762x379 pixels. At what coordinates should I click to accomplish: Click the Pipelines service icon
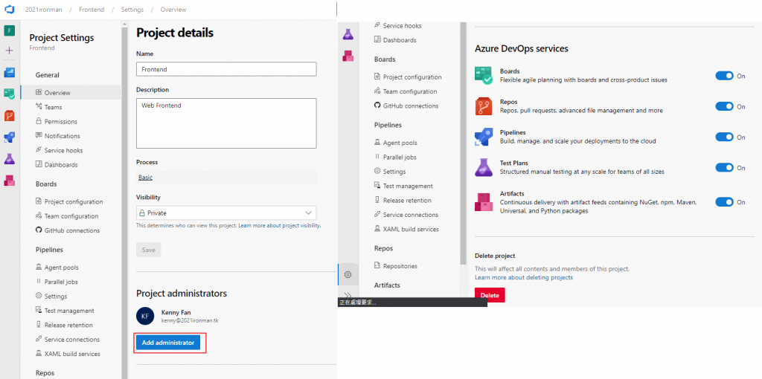(484, 137)
